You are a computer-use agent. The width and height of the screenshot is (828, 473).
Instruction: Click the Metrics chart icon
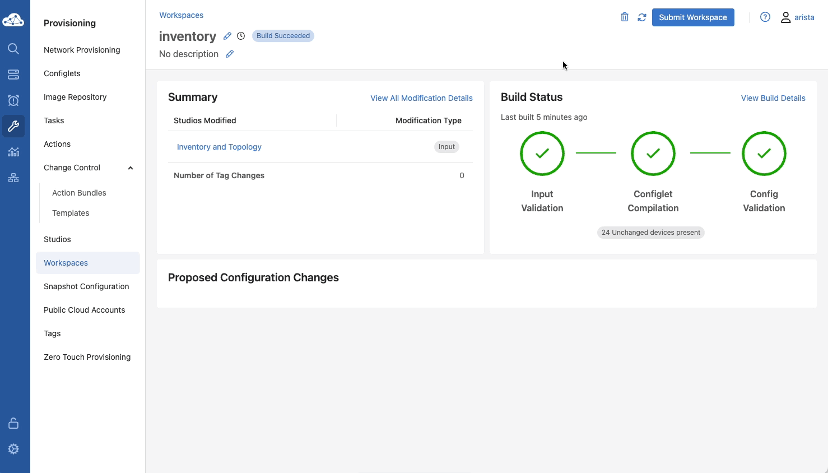pos(13,152)
